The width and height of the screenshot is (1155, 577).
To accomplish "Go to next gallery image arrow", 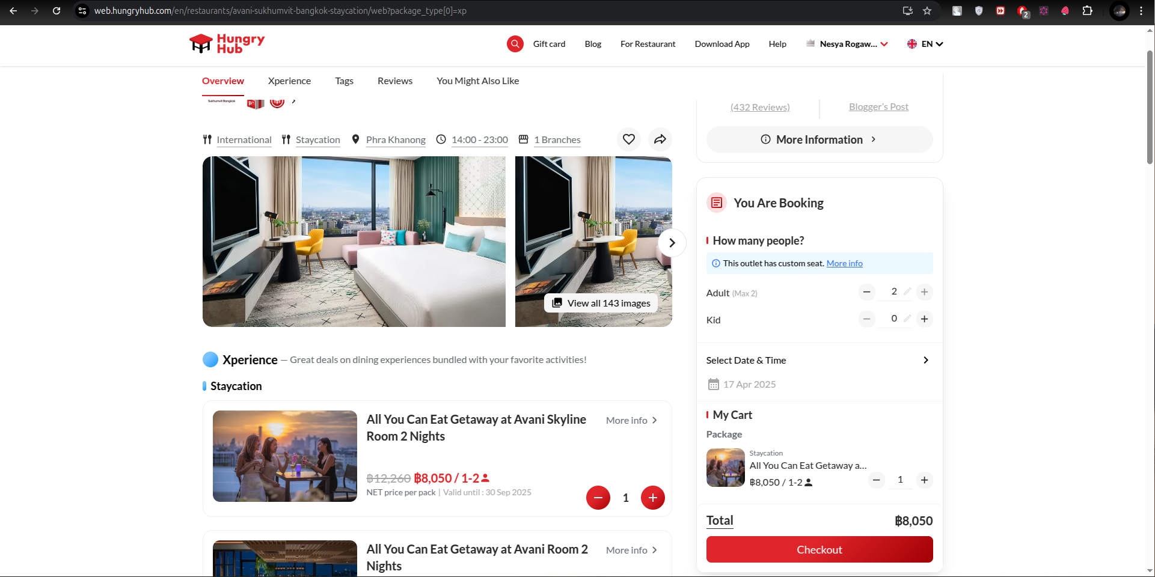I will point(672,243).
